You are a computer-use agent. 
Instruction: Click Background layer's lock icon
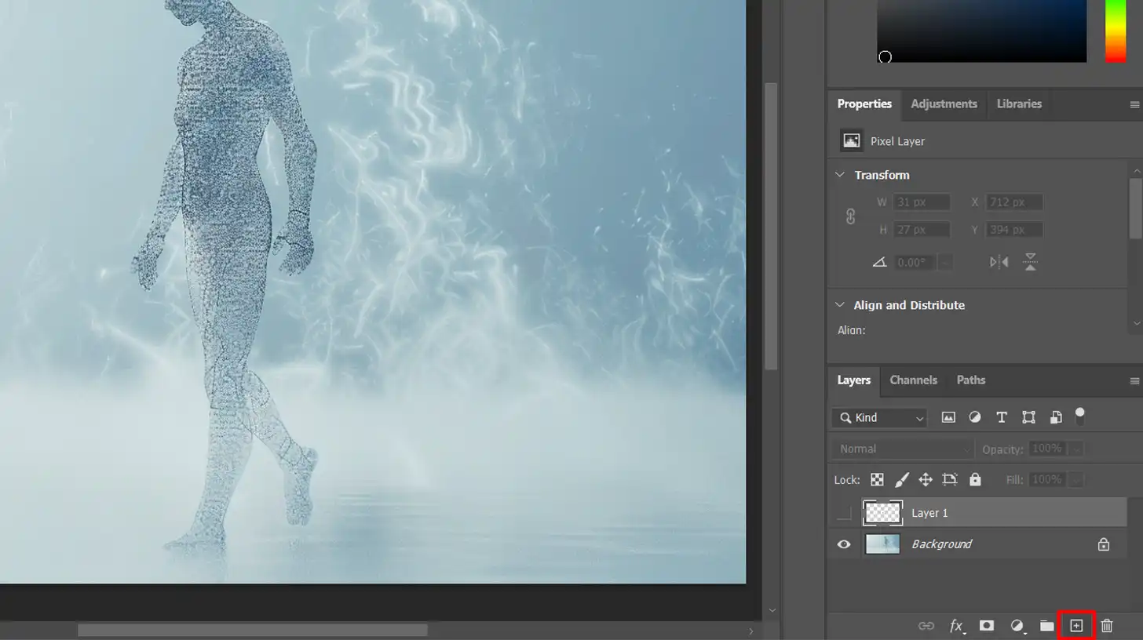tap(1103, 544)
